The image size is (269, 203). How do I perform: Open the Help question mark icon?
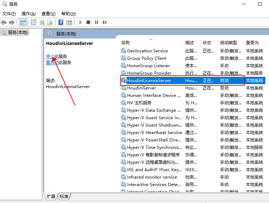tap(61, 22)
